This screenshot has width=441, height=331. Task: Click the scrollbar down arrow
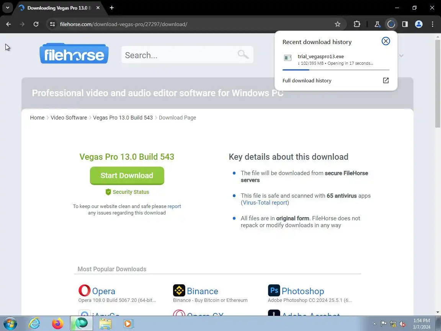[438, 312]
